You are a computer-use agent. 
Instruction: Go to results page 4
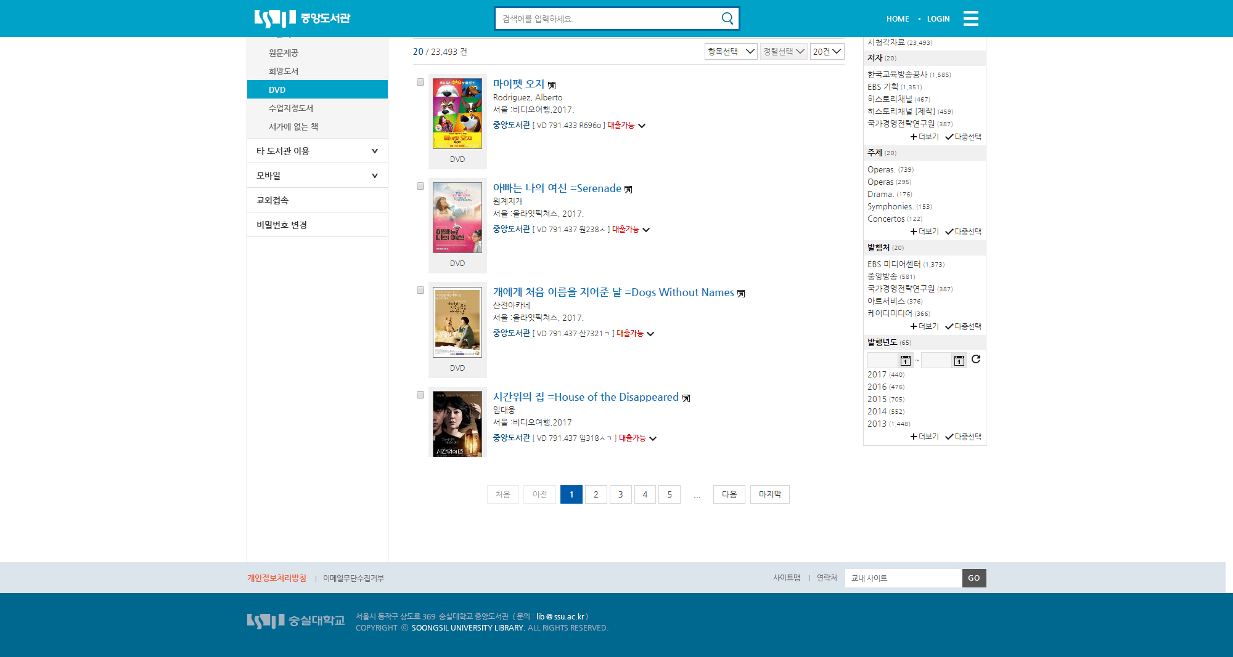[645, 494]
